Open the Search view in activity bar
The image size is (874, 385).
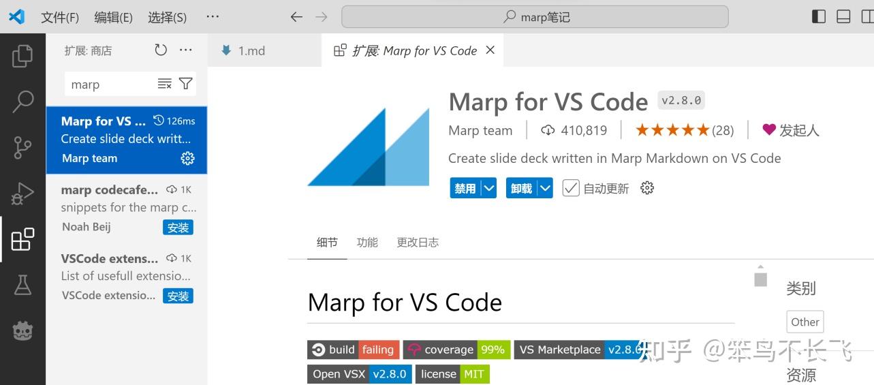click(22, 102)
